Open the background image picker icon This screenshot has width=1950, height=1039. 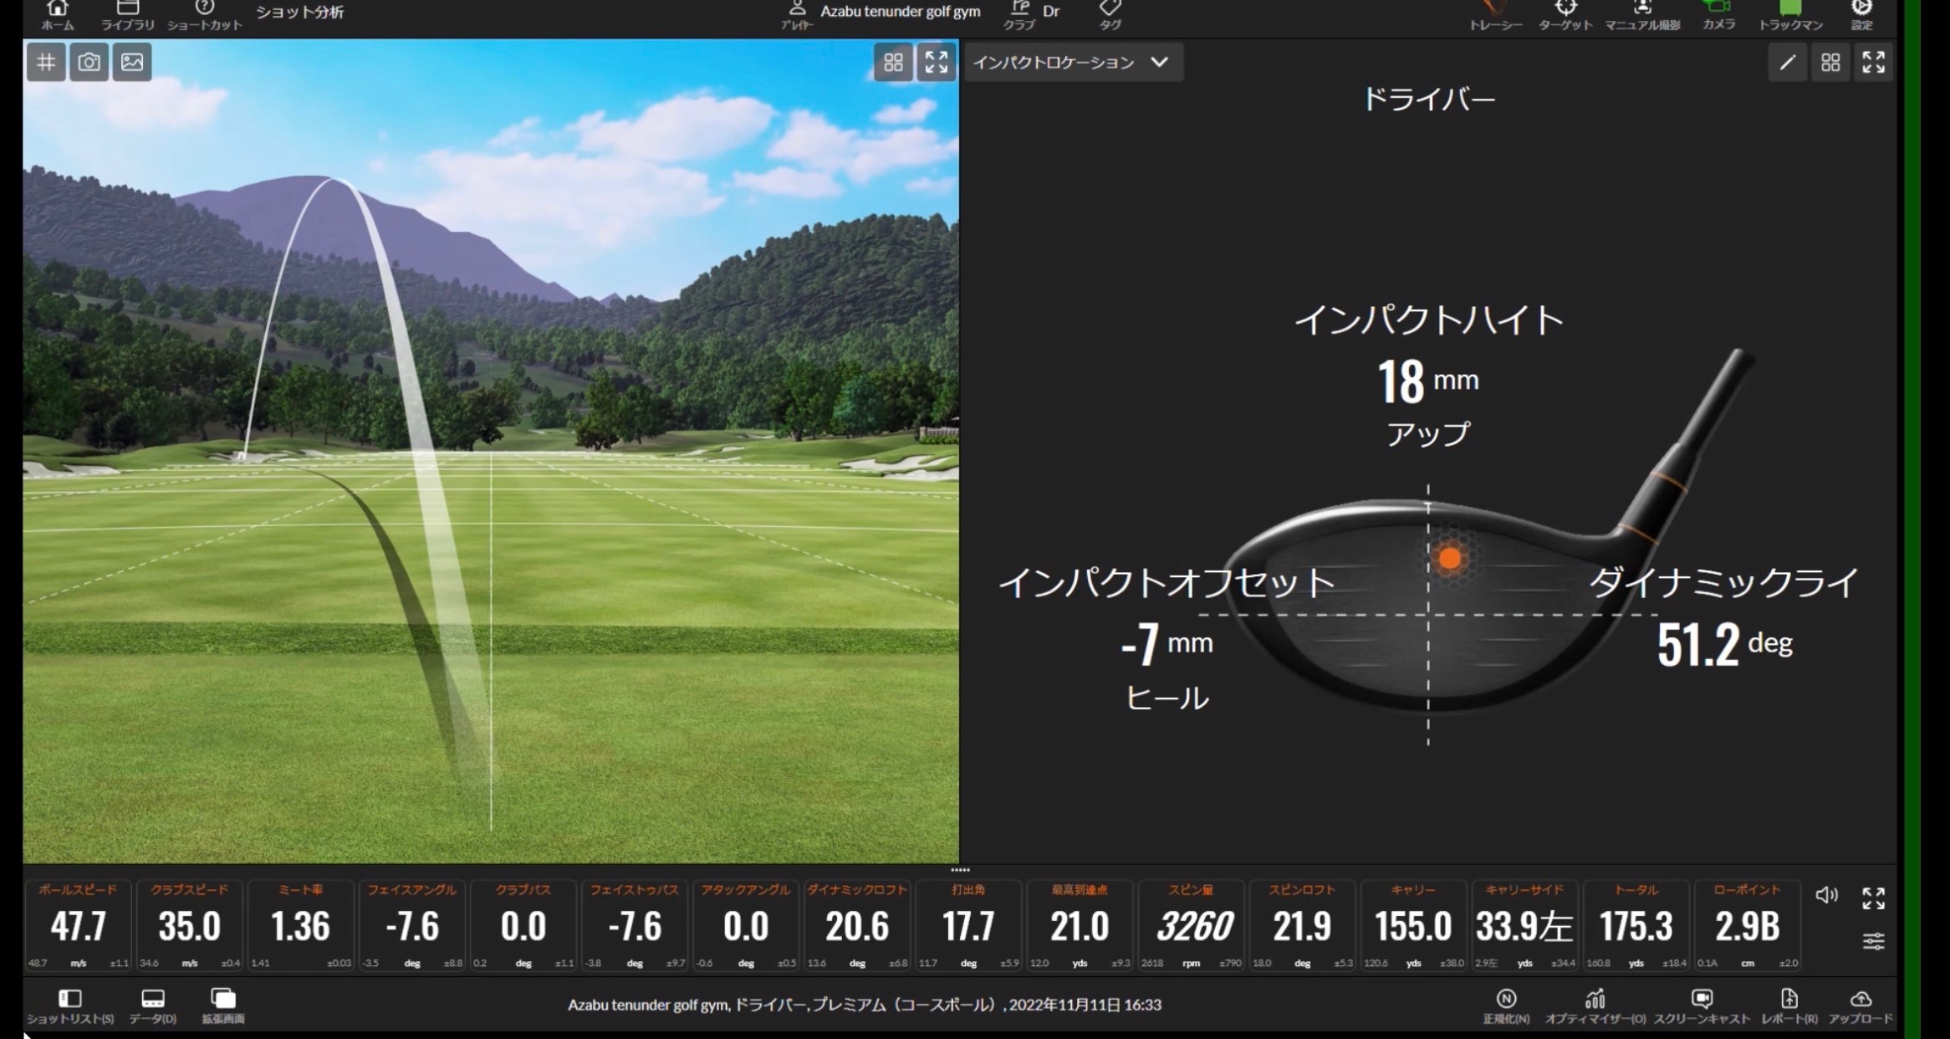[132, 63]
